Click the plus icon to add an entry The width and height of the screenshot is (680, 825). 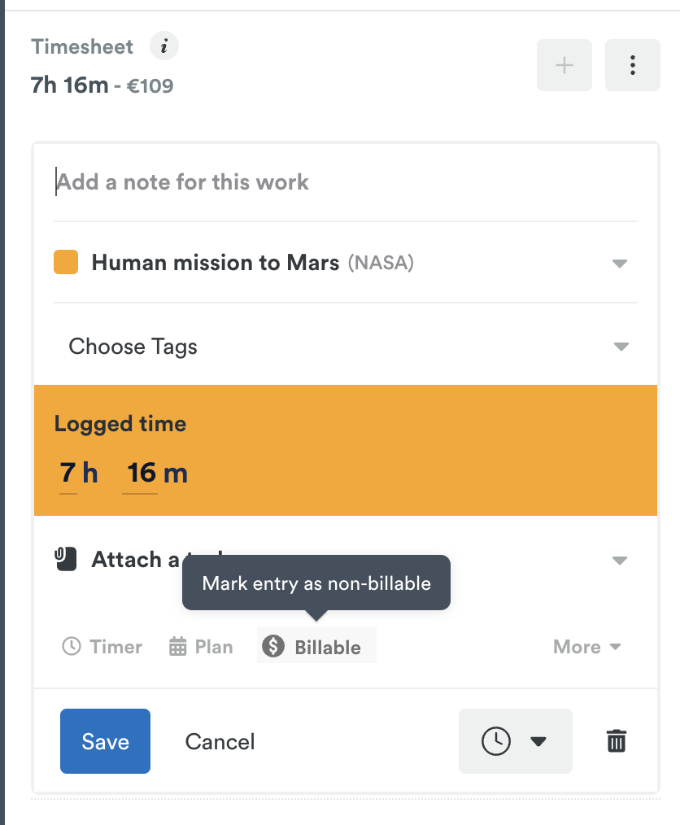pos(564,65)
